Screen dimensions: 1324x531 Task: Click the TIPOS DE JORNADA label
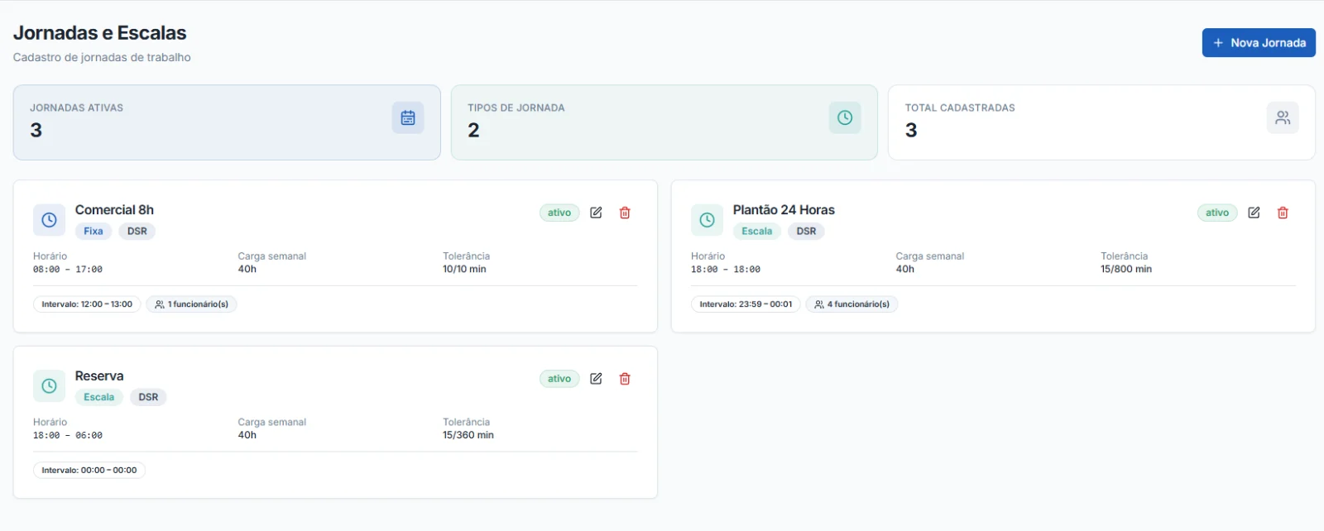pyautogui.click(x=516, y=108)
